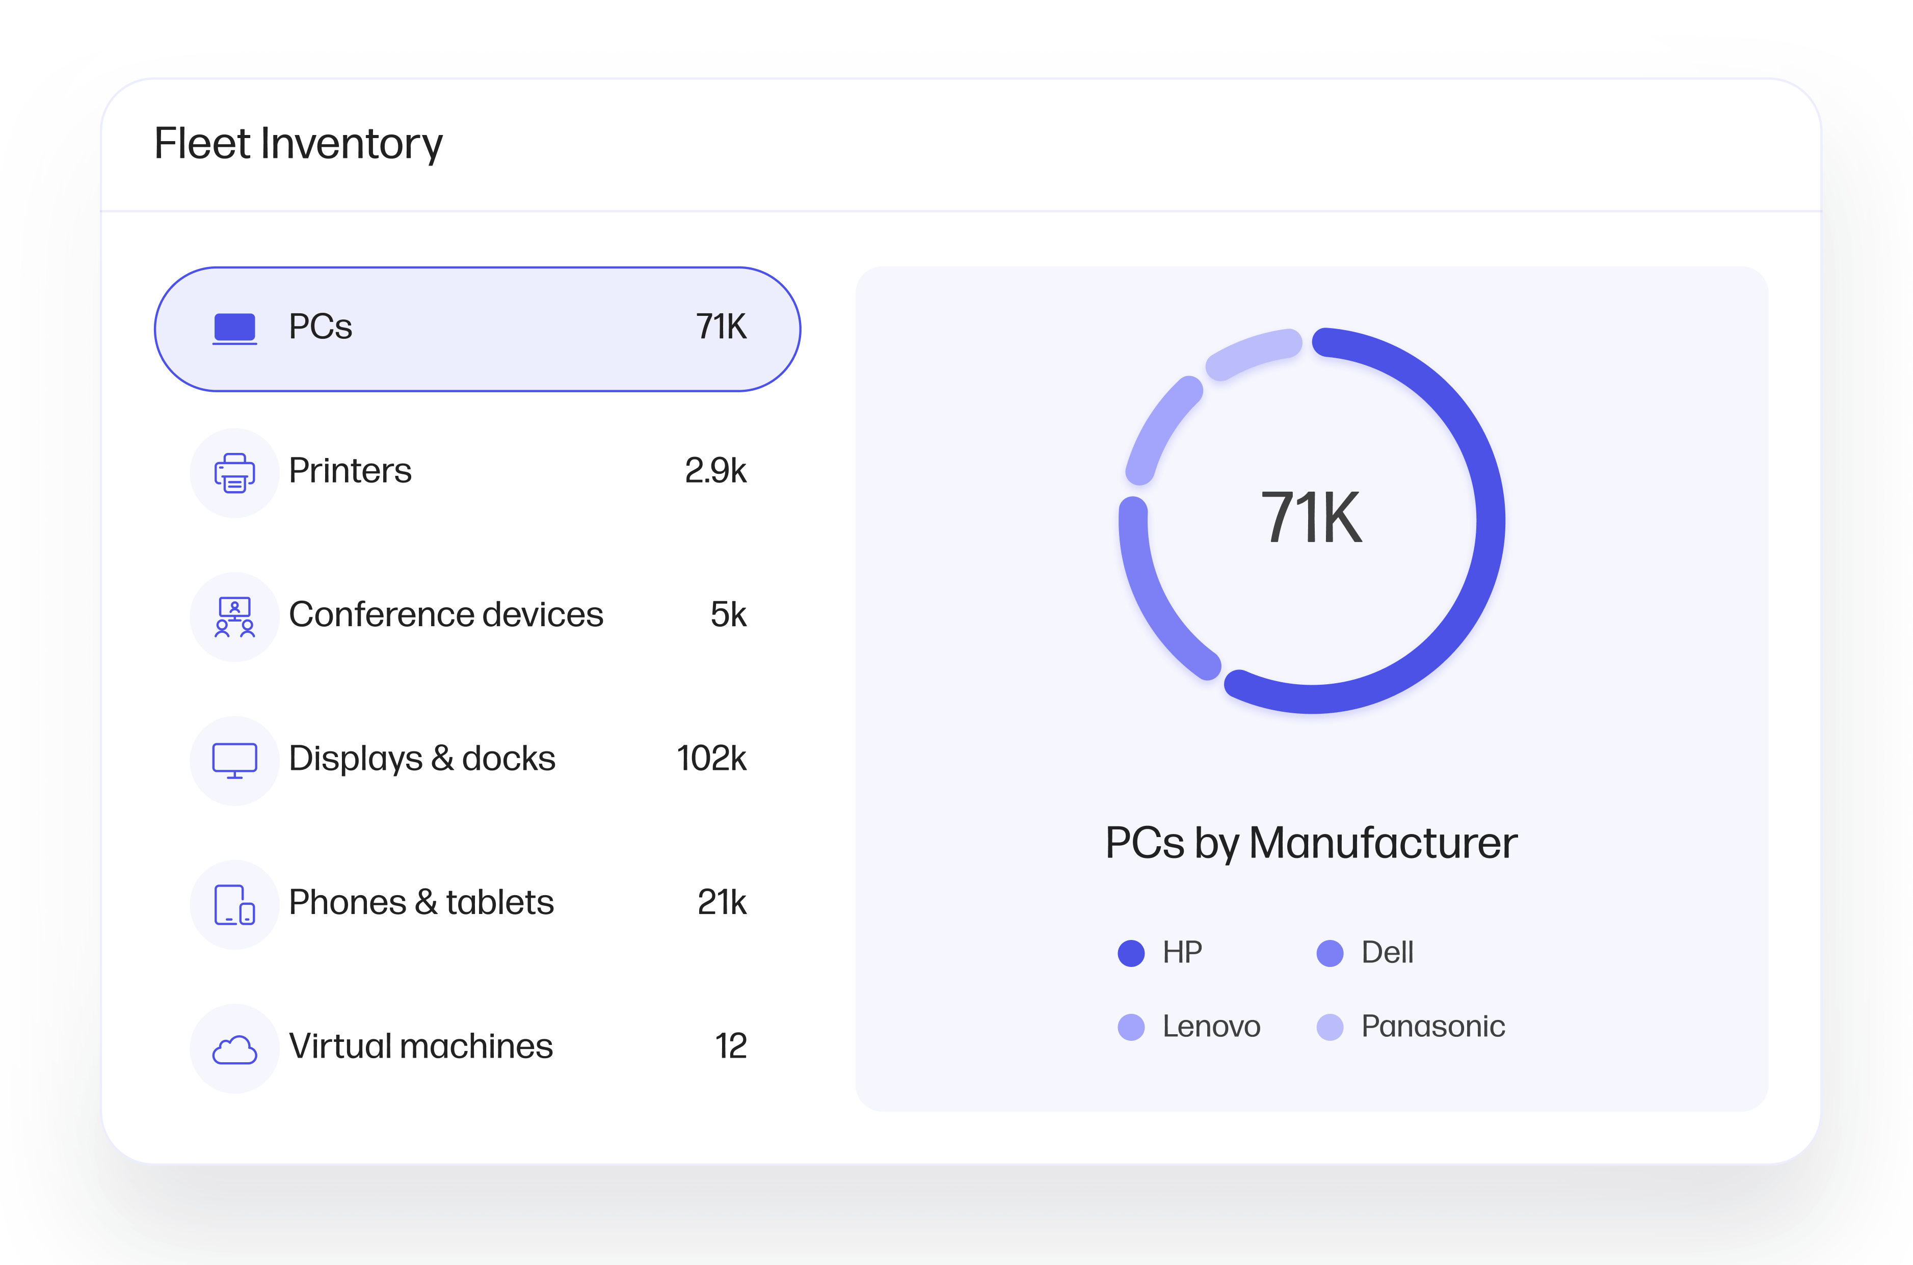Screen dimensions: 1913x1265
Task: Click the Fleet Inventory heading
Action: 299,144
